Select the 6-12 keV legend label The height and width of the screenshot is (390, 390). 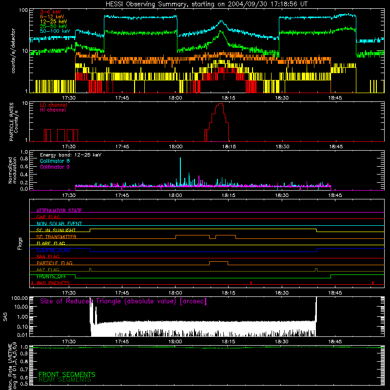52,17
